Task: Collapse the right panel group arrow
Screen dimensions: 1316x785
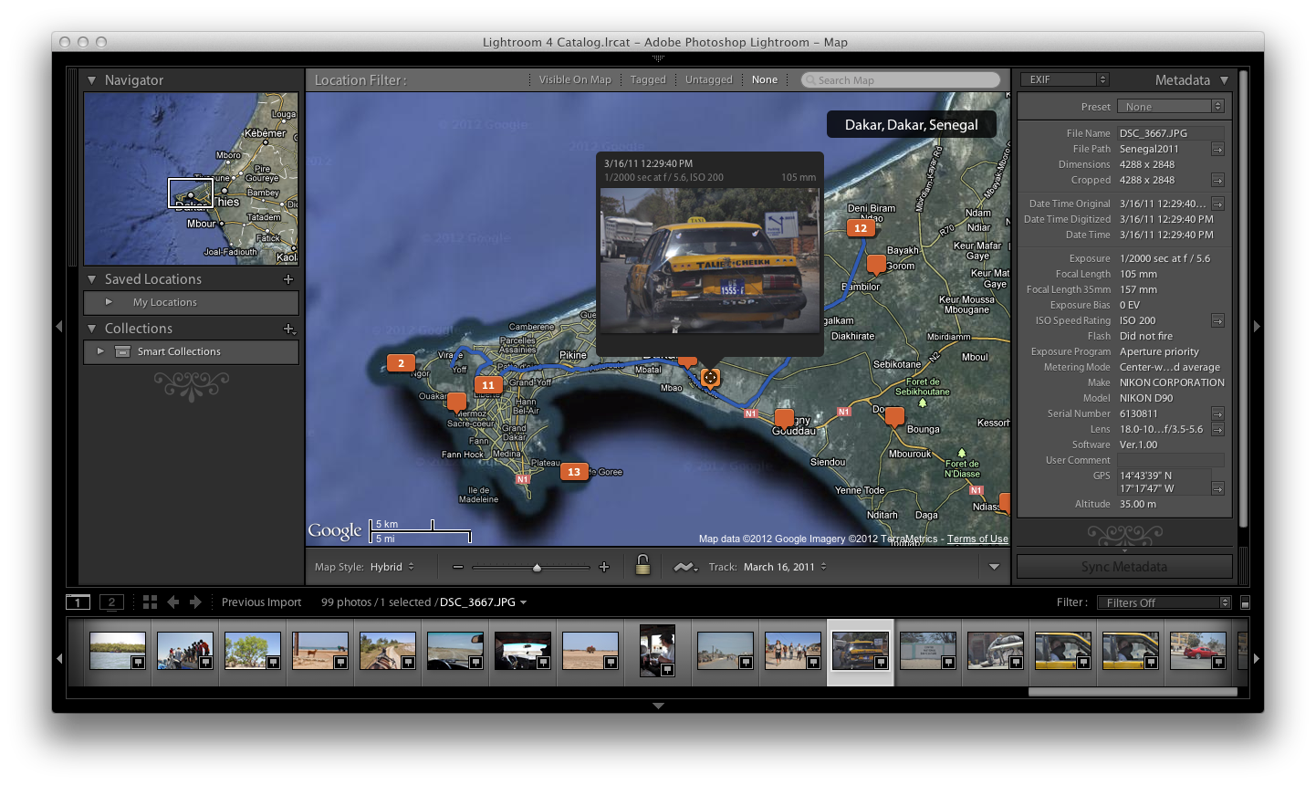Action: 1257,326
